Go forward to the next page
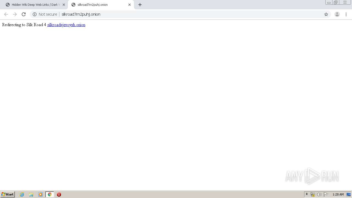 [x=15, y=14]
